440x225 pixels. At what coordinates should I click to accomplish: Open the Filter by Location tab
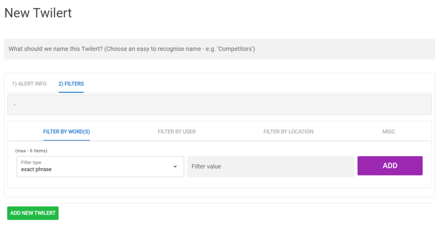[288, 132]
